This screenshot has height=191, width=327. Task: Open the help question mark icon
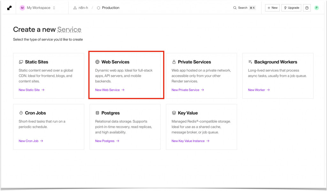point(307,8)
